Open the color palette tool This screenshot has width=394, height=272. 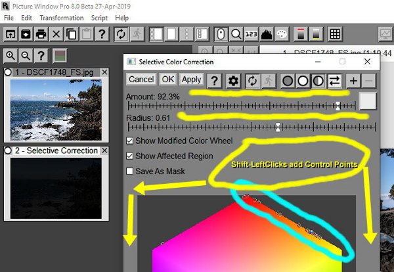tap(282, 34)
